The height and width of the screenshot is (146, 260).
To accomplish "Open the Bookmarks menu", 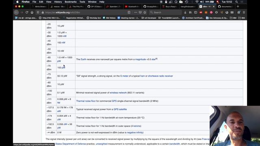I will click(x=71, y=2).
